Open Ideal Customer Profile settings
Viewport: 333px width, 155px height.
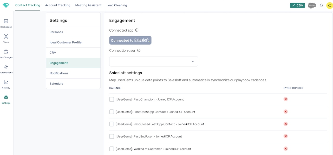tap(73, 42)
